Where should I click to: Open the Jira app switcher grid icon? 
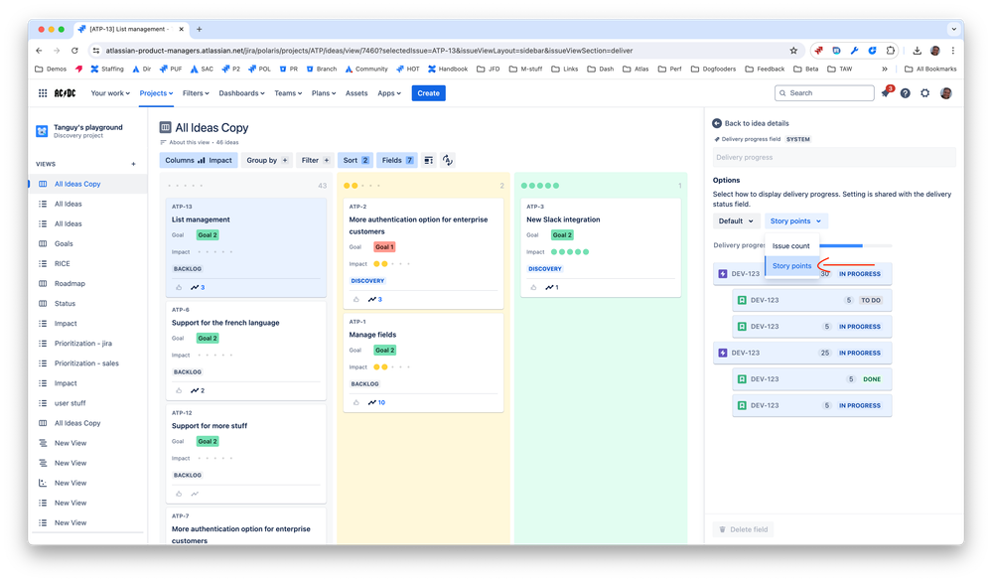pyautogui.click(x=43, y=93)
